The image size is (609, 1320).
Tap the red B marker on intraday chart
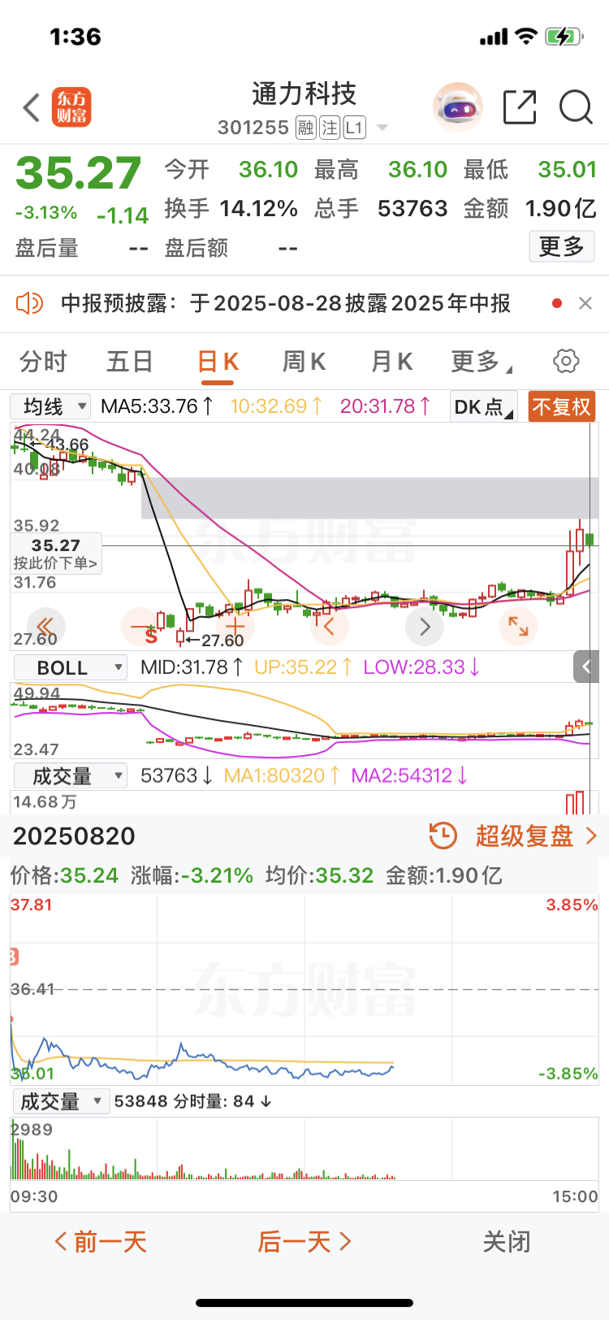pos(13,957)
